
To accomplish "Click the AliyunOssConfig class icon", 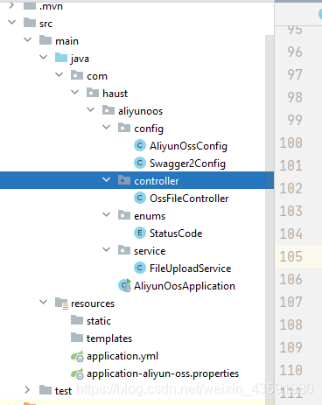I will point(140,145).
